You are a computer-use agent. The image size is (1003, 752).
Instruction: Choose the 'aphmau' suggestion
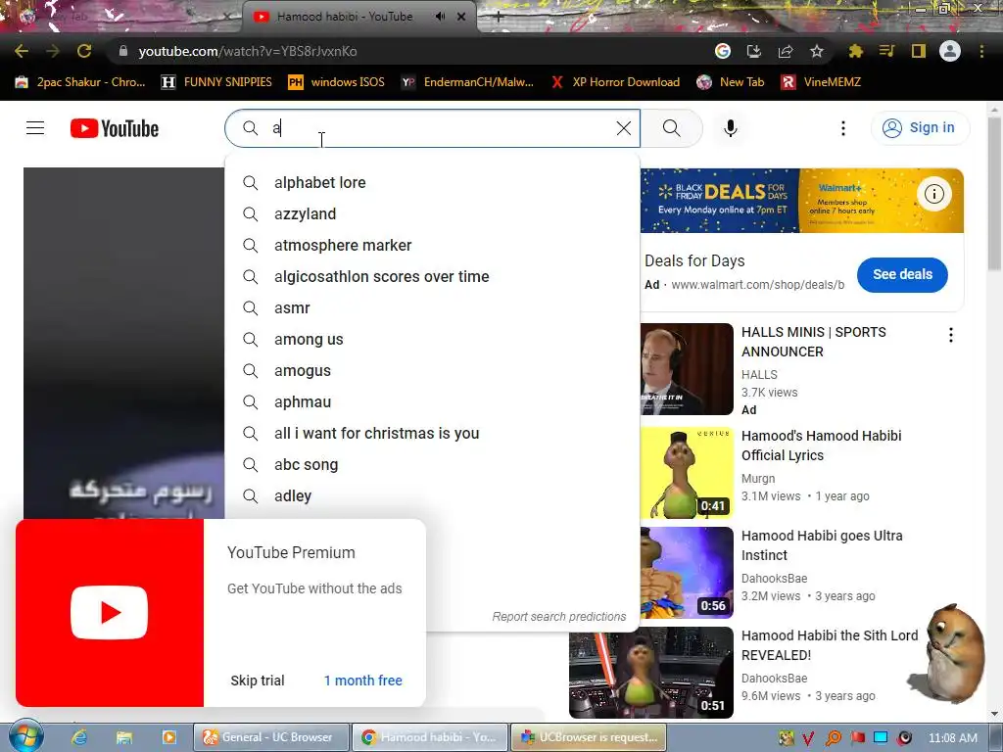(432, 402)
